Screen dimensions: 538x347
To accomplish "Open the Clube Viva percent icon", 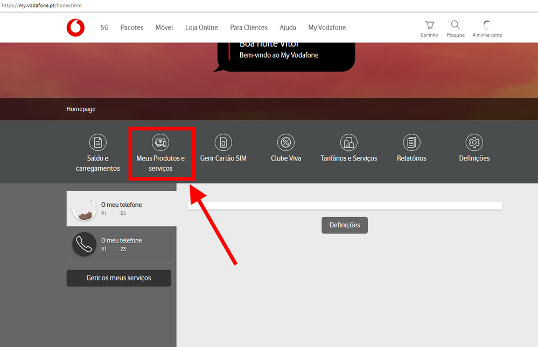I will (x=286, y=142).
